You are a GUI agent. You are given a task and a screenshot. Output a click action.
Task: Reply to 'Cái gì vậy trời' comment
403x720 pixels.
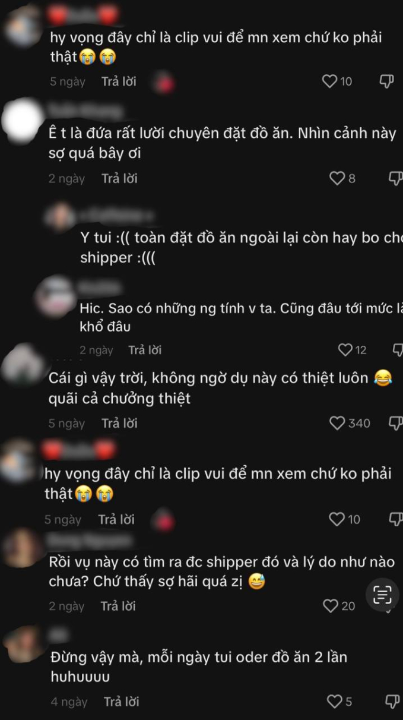pyautogui.click(x=119, y=423)
